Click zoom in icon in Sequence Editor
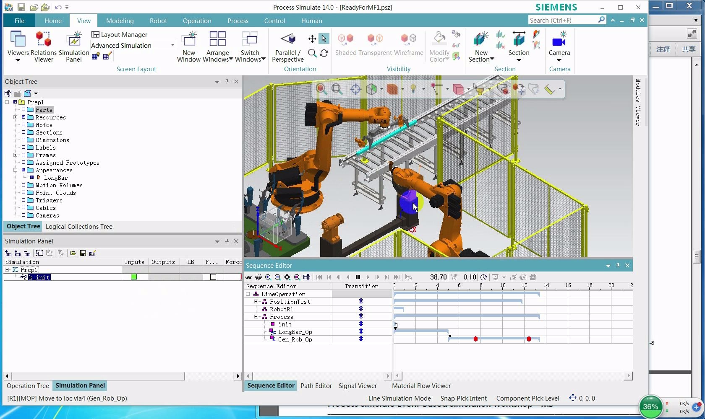Screen dimensions: 705x419 [268, 277]
